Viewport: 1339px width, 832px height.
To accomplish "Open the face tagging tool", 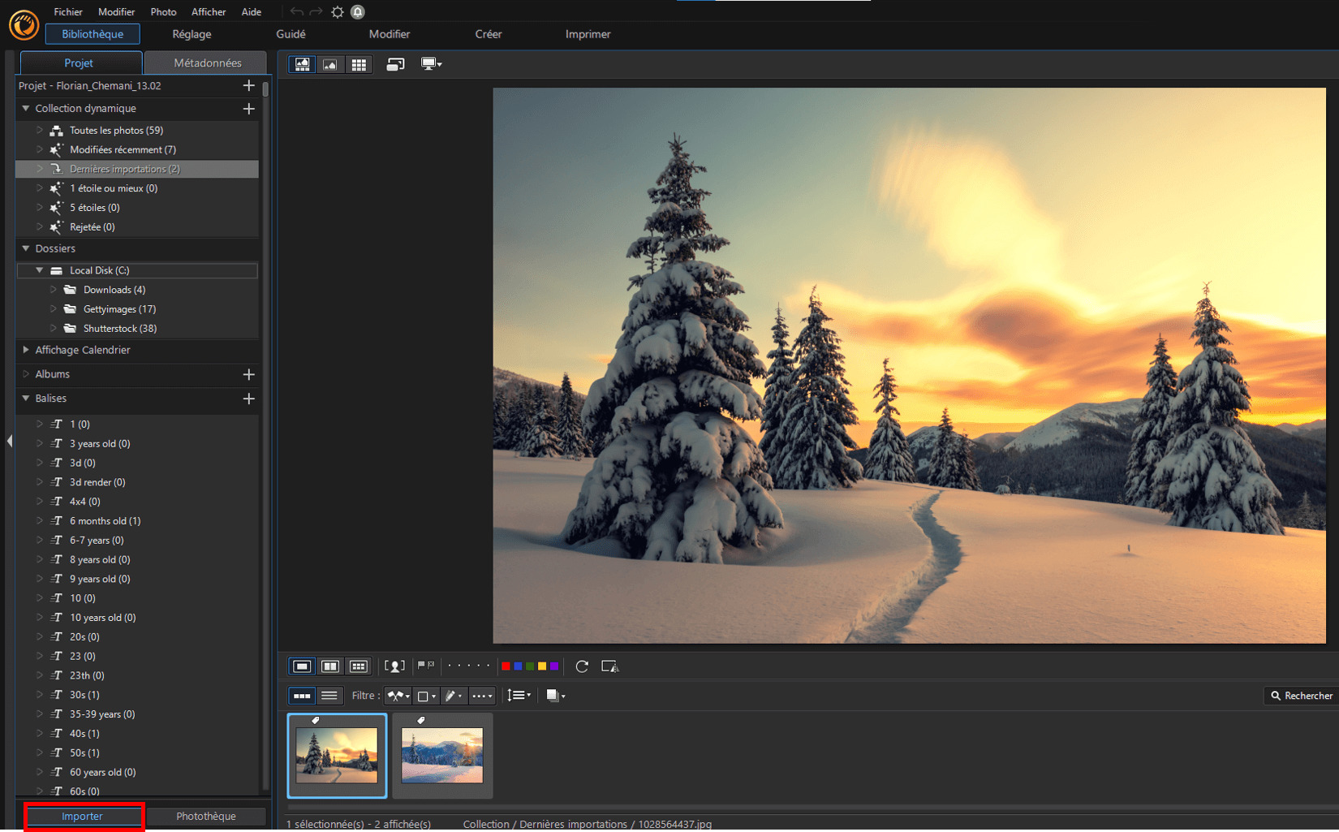I will coord(395,666).
